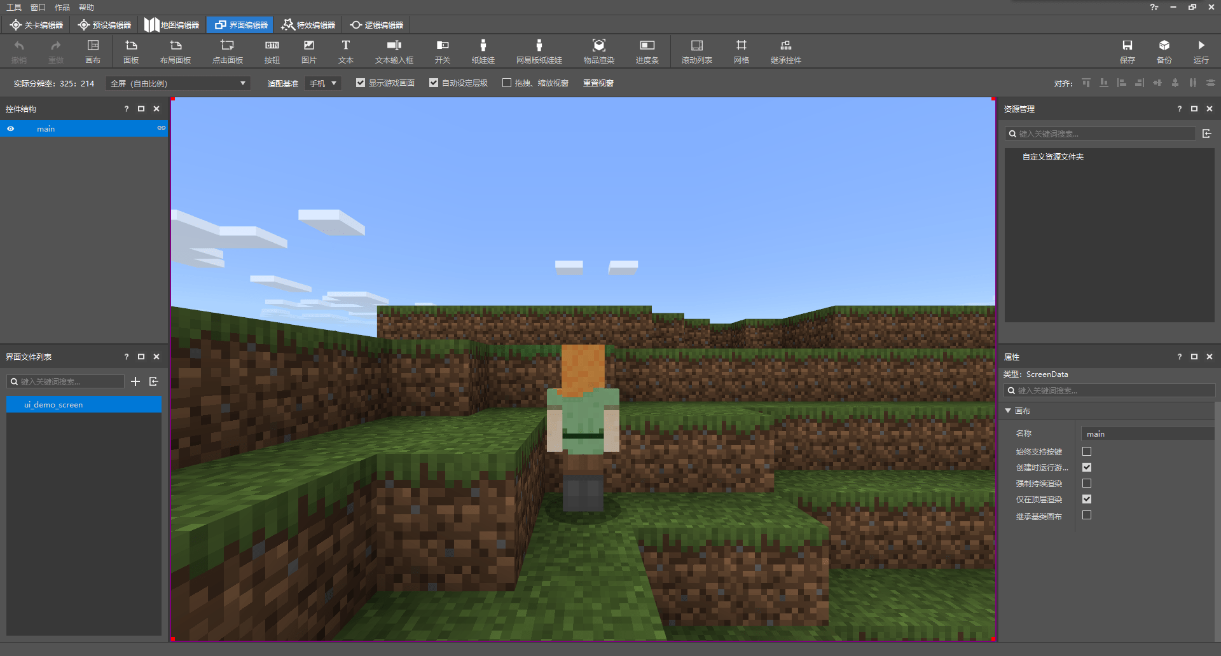Screen dimensions: 1221x656
Task: Select the 画布 canvas tool
Action: [93, 51]
